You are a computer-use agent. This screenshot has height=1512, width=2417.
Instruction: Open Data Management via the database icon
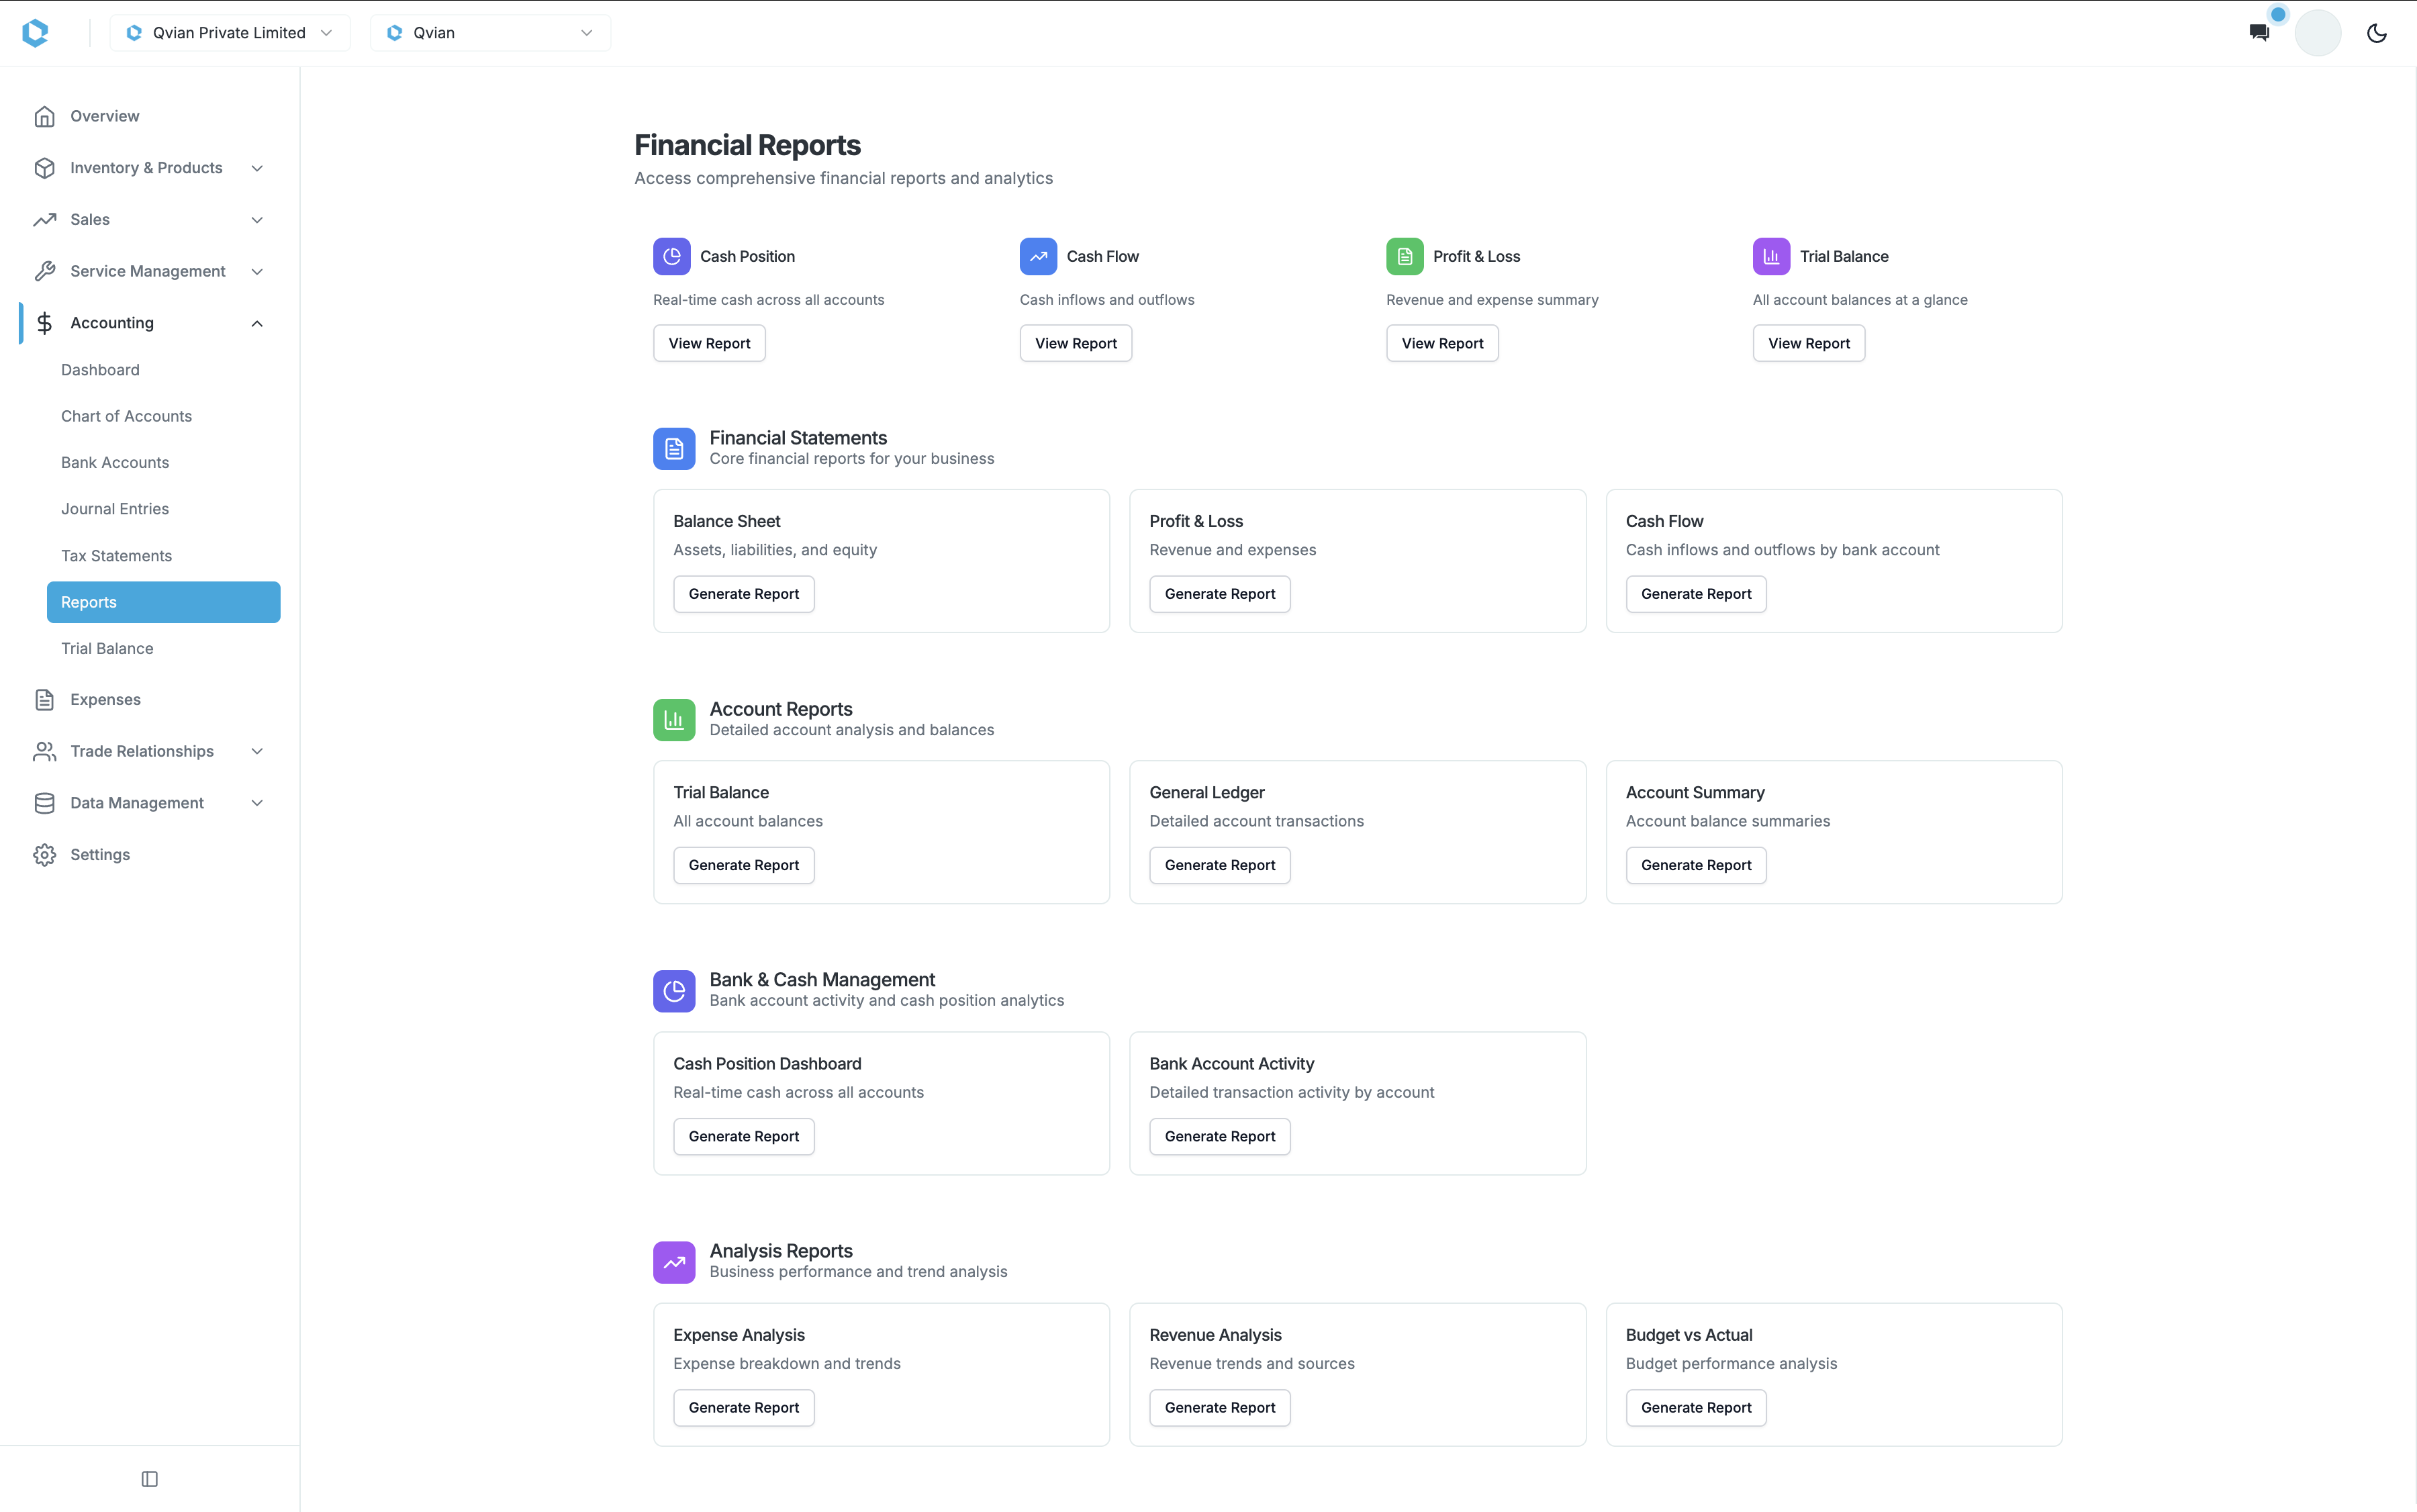pos(44,802)
